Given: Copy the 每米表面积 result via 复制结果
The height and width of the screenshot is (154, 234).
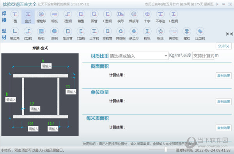Looking at the screenshot, I should pyautogui.click(x=223, y=128).
